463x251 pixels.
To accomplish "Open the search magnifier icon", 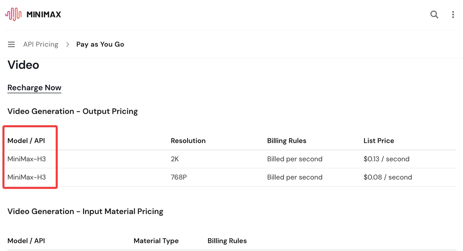I will coord(434,14).
